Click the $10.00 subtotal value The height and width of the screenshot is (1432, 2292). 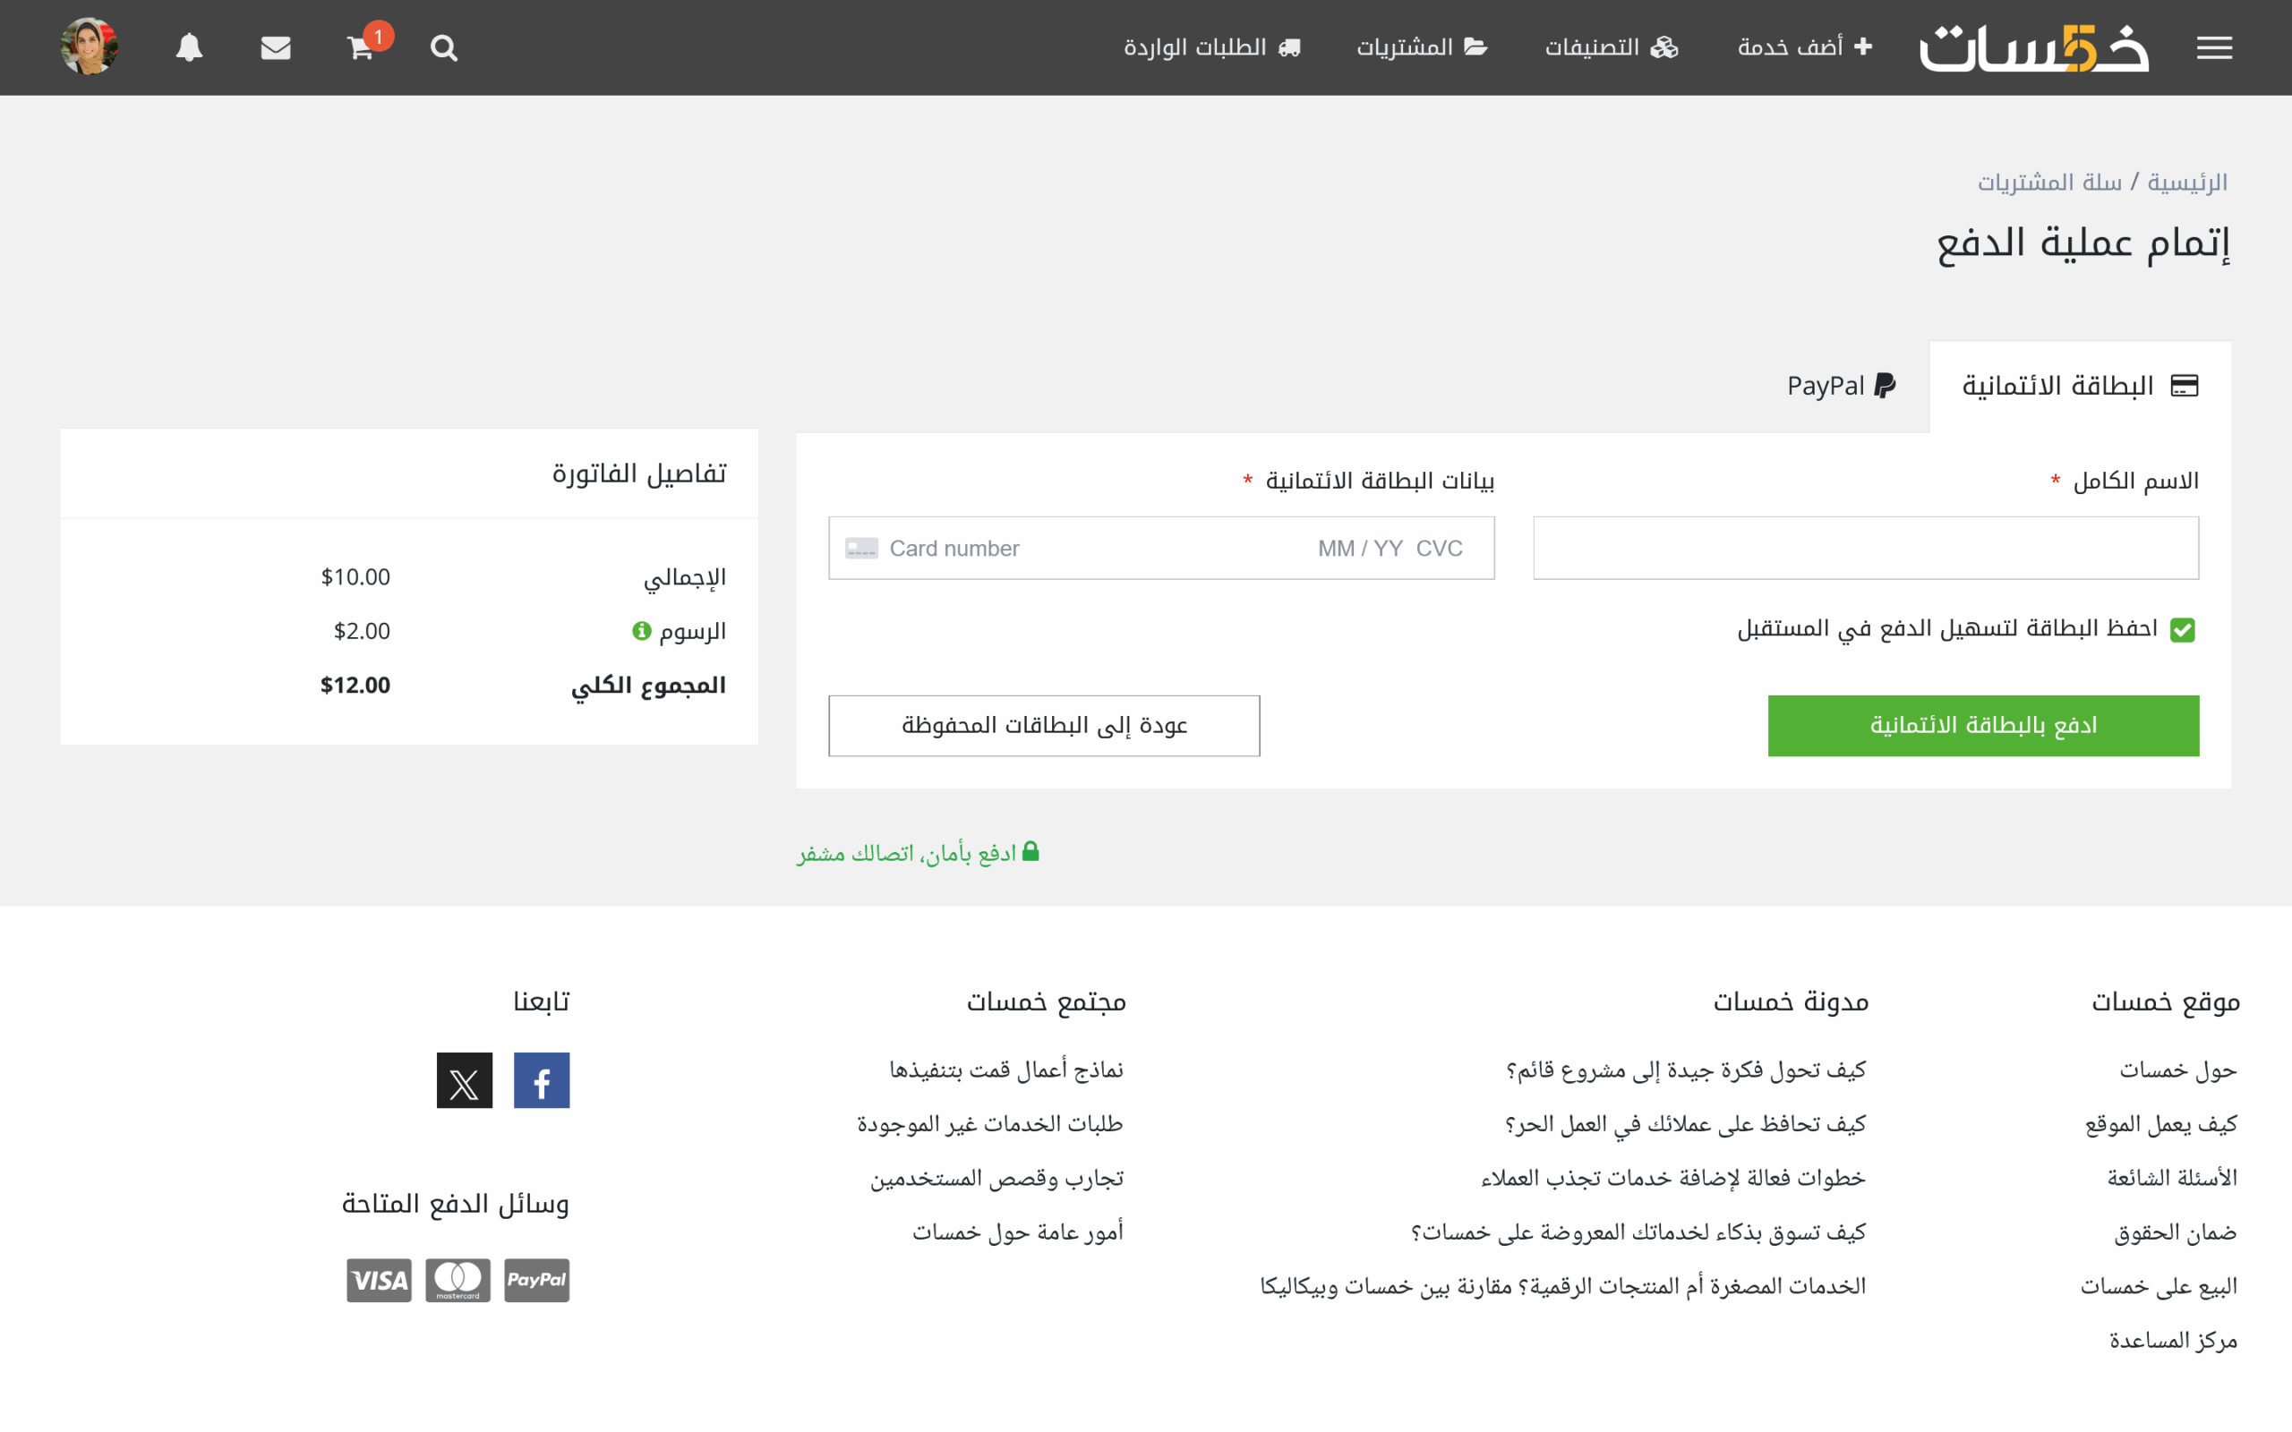[355, 576]
